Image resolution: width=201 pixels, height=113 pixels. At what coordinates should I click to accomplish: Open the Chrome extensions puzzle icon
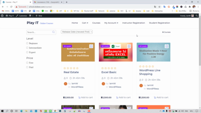[190, 7]
